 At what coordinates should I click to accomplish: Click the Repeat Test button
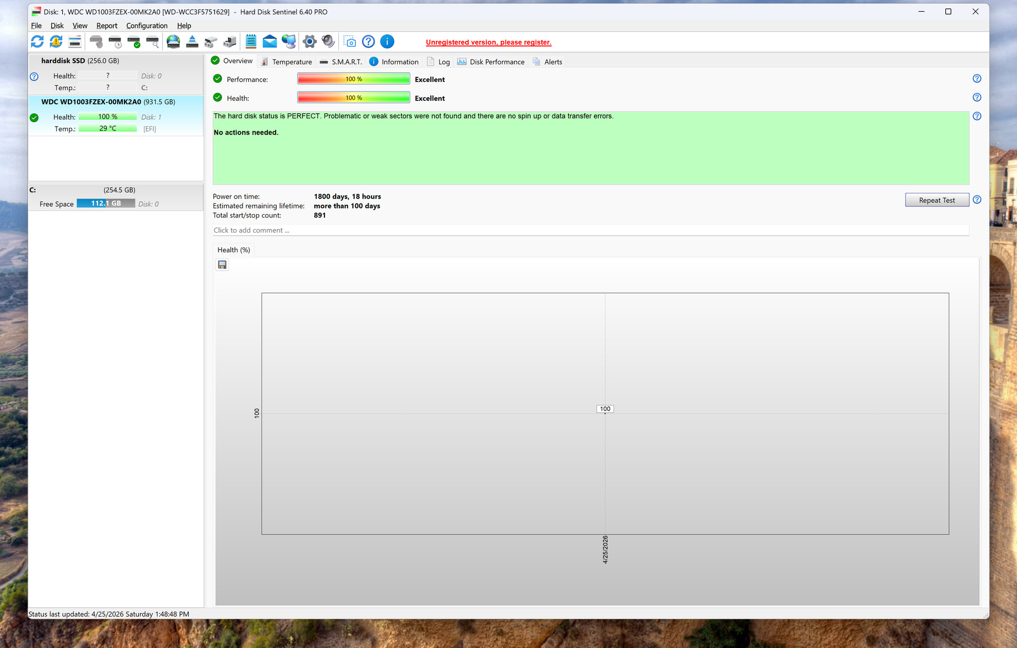click(937, 200)
